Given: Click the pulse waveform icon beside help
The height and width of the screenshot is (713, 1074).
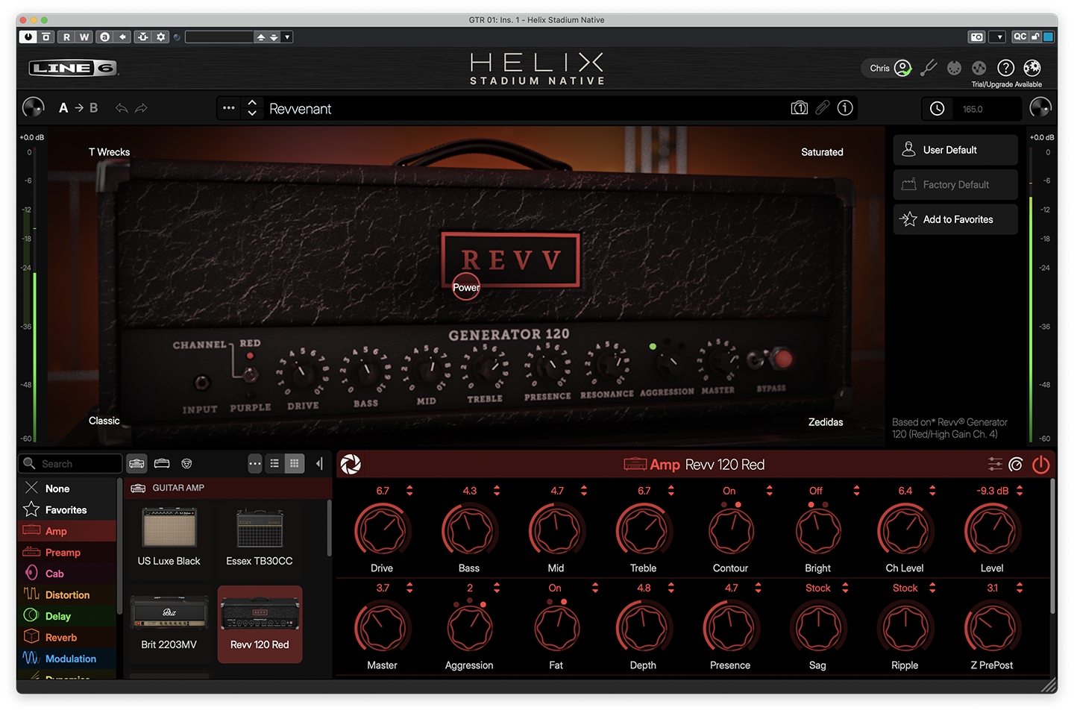Looking at the screenshot, I should pyautogui.click(x=979, y=69).
